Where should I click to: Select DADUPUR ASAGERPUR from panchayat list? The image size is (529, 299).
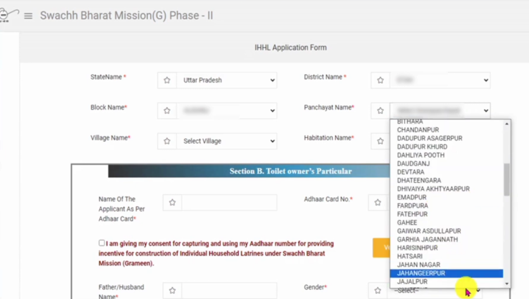coord(446,138)
